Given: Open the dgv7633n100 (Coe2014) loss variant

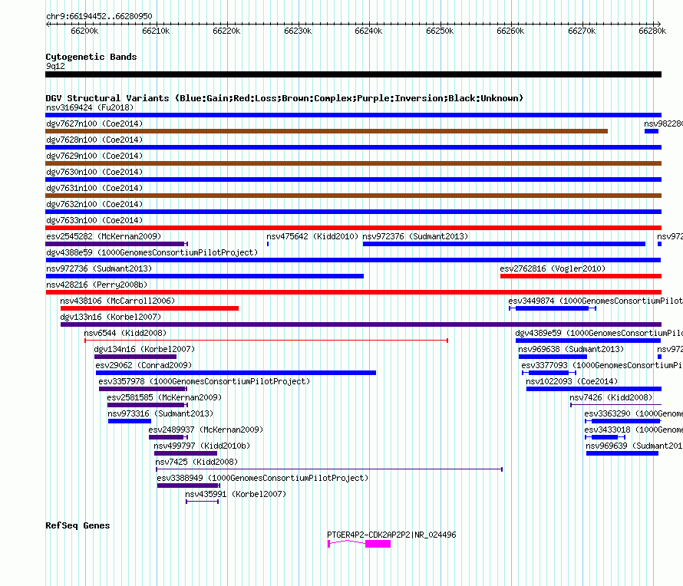Looking at the screenshot, I should click(94, 220).
